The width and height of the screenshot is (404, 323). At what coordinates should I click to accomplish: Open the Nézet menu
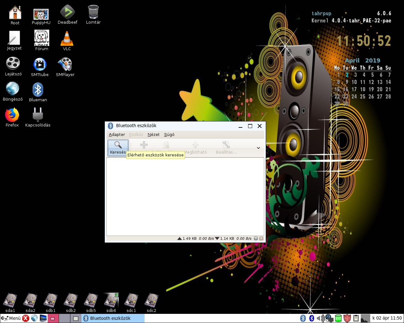(x=153, y=134)
